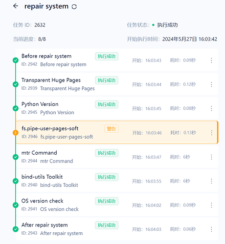Viewport: 225px width, 244px height.
Task: Select the fs.pipe-user-pages-soft warning row
Action: pyautogui.click(x=117, y=132)
